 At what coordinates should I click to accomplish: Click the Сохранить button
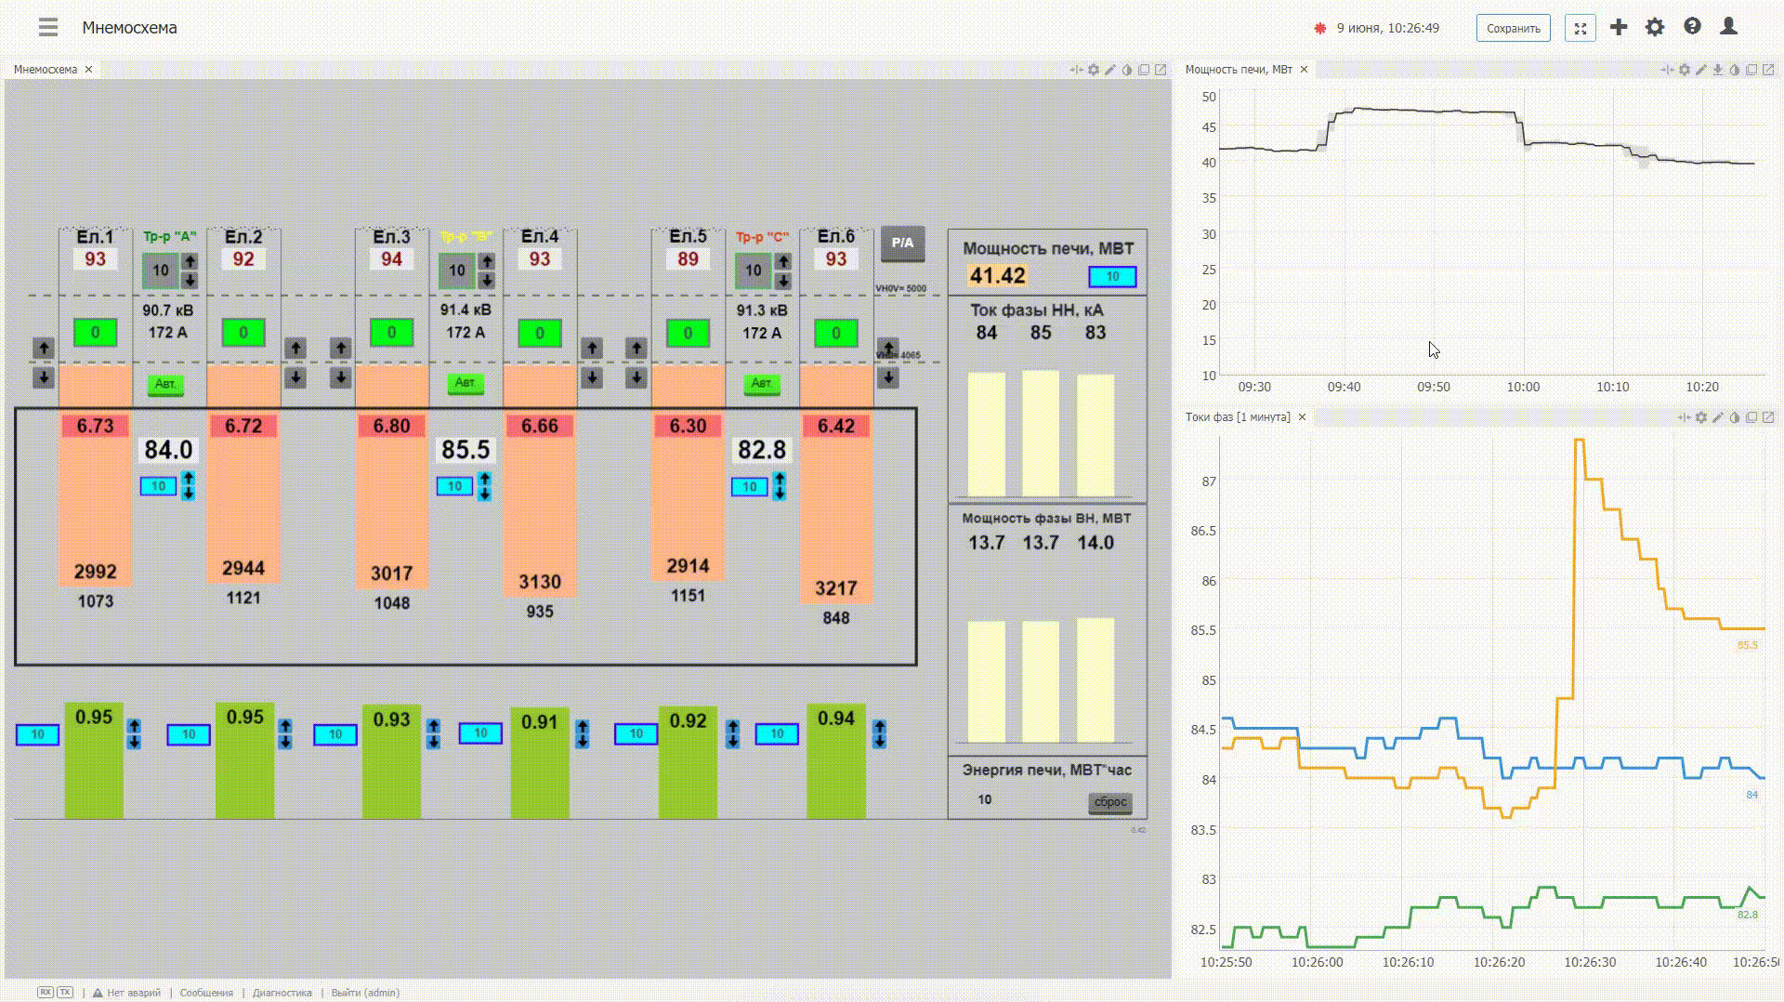tap(1514, 28)
